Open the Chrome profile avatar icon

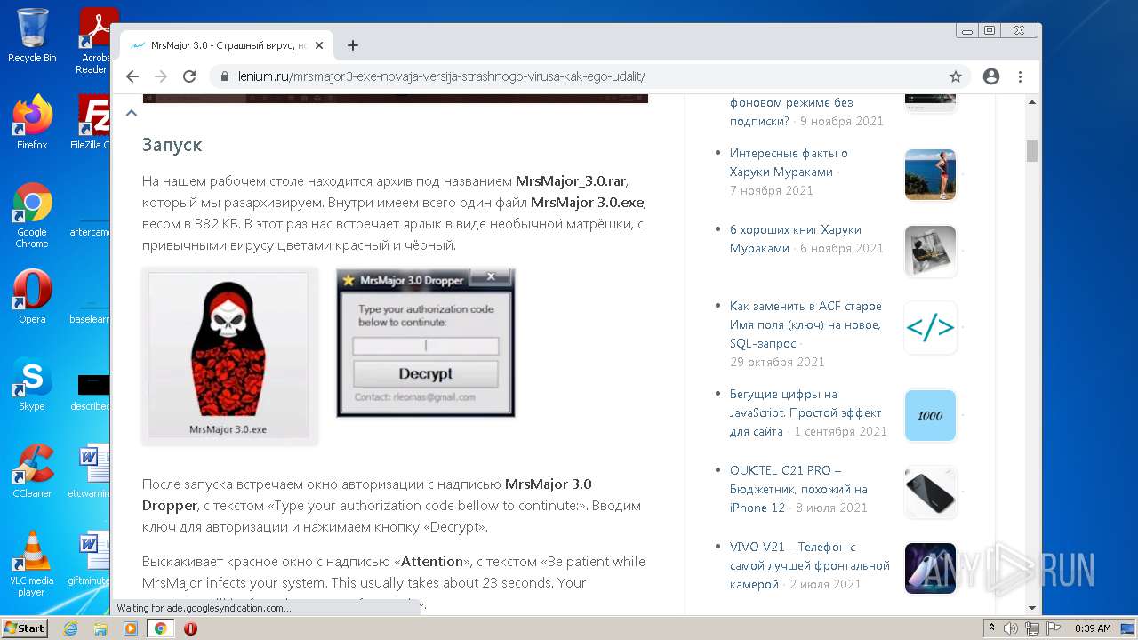991,76
